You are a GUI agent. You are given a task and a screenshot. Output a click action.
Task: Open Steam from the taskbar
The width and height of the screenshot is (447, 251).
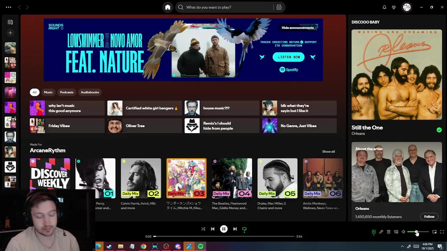coord(109,246)
